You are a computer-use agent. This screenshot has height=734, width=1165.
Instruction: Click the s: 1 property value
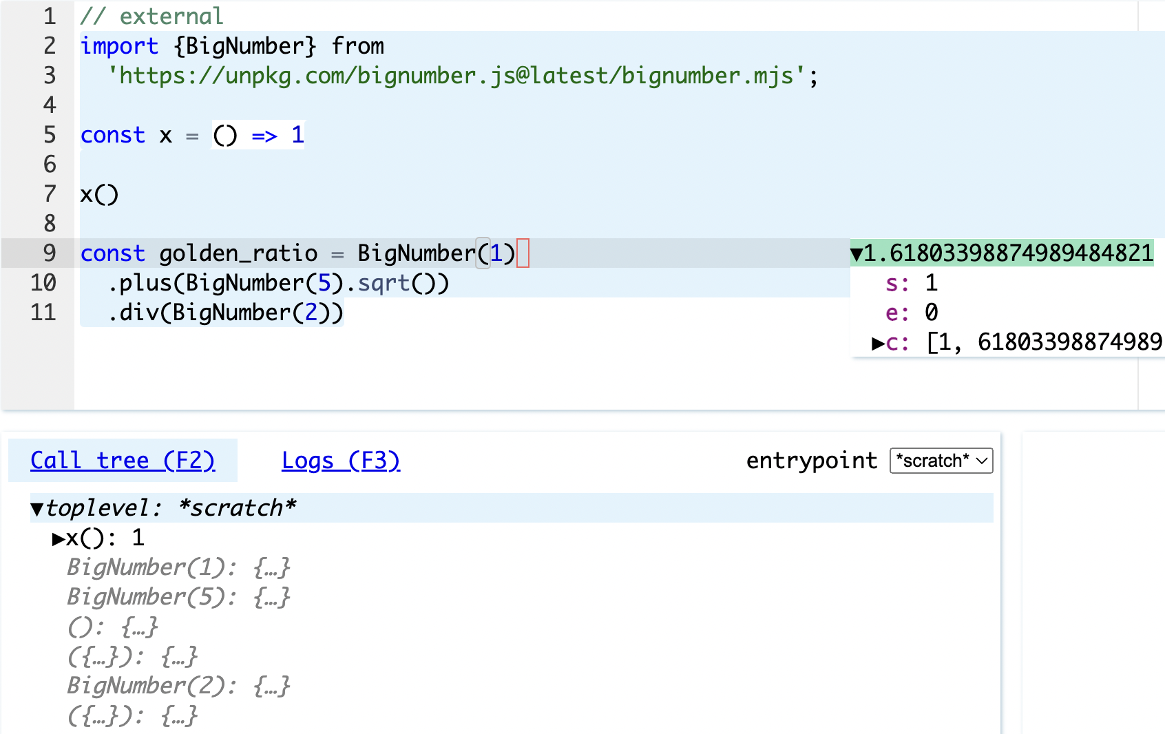(x=931, y=283)
